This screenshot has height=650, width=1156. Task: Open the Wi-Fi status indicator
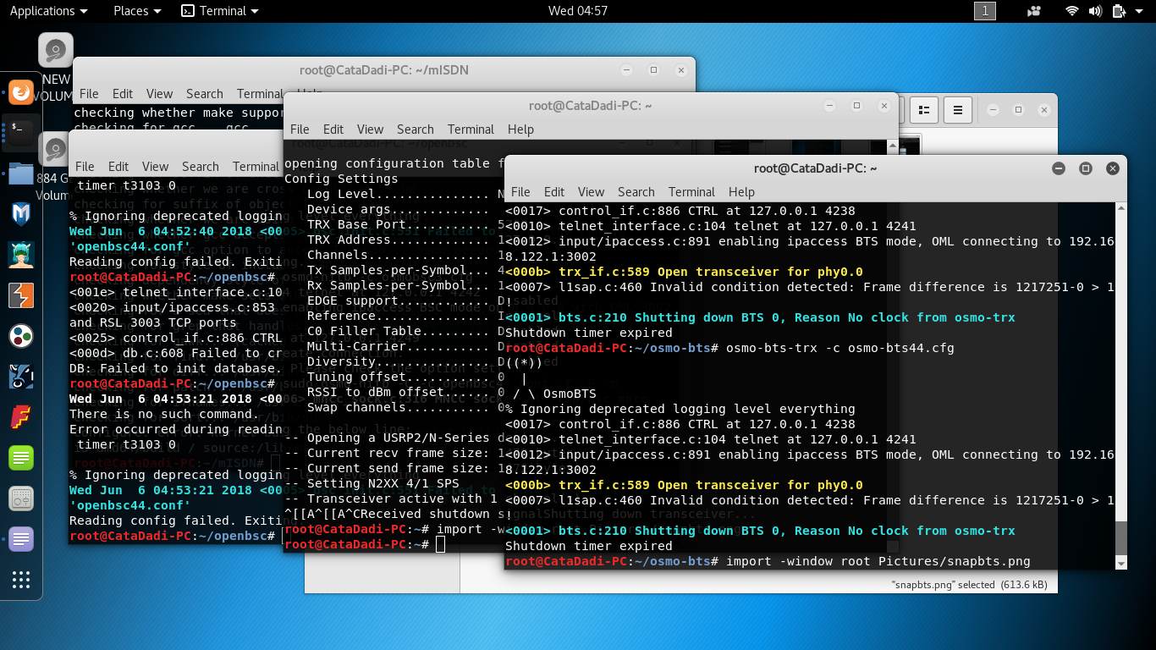tap(1072, 11)
